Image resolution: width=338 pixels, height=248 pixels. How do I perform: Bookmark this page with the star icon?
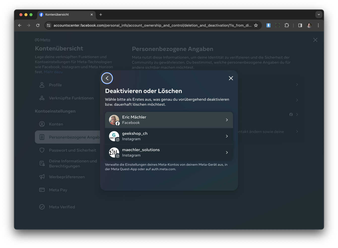click(256, 25)
